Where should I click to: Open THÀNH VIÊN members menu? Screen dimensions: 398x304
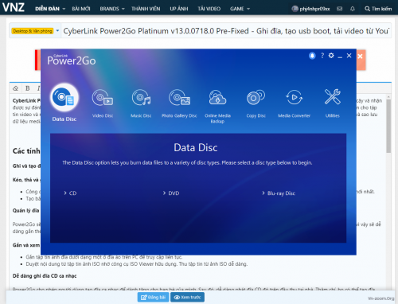point(146,9)
